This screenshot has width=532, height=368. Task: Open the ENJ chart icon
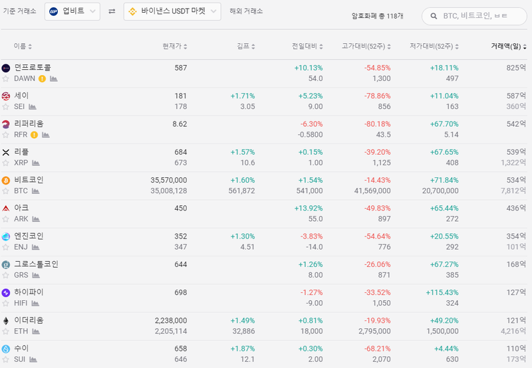(x=35, y=247)
